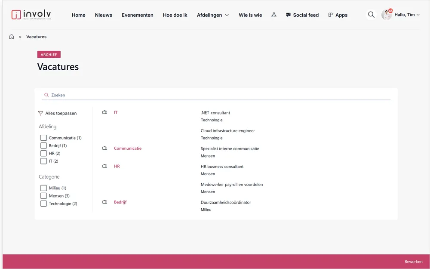This screenshot has width=430, height=269.
Task: Open the Apps menu item
Action: point(341,15)
